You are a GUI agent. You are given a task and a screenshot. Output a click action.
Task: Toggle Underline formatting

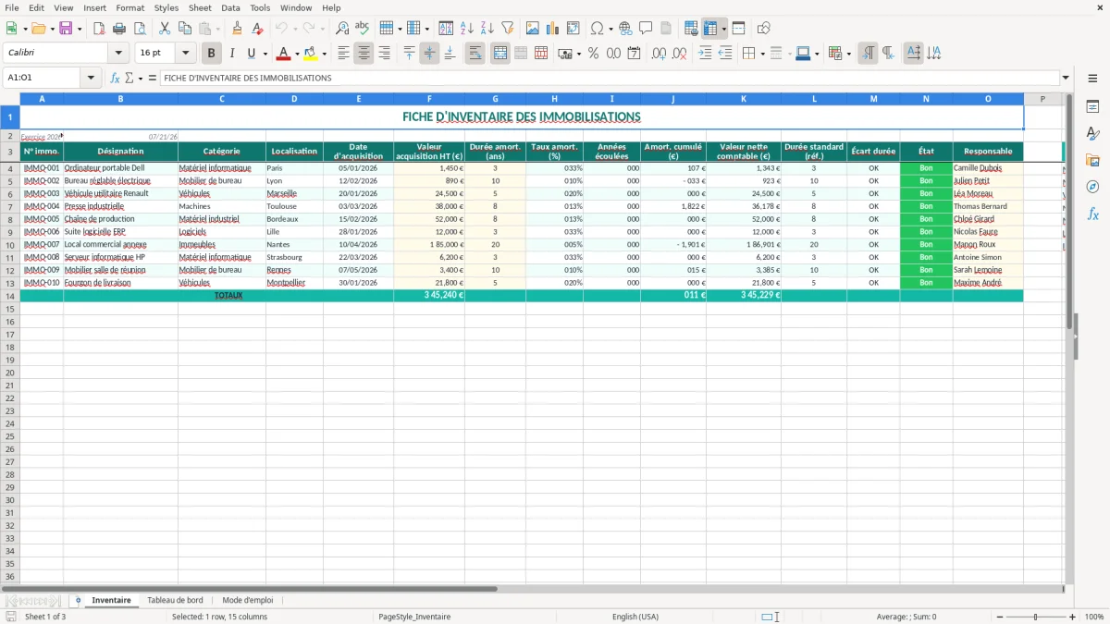[251, 54]
